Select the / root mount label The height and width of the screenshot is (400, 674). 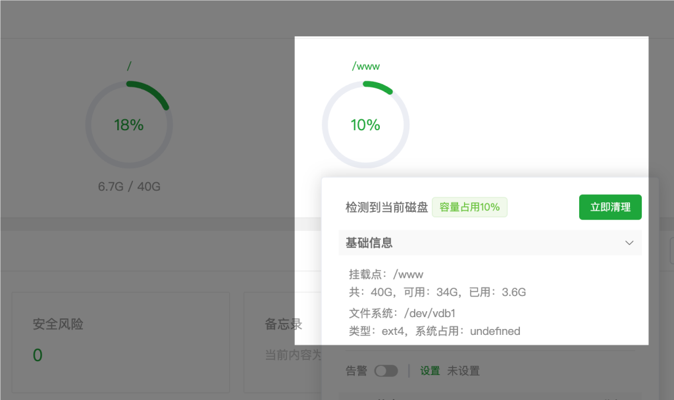129,66
